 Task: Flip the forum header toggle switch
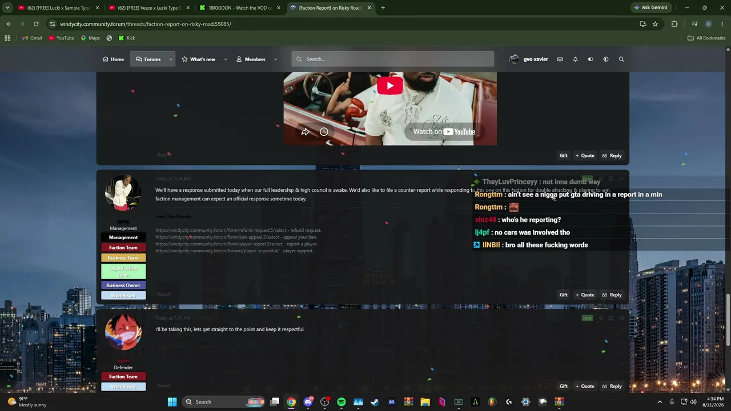coord(591,59)
